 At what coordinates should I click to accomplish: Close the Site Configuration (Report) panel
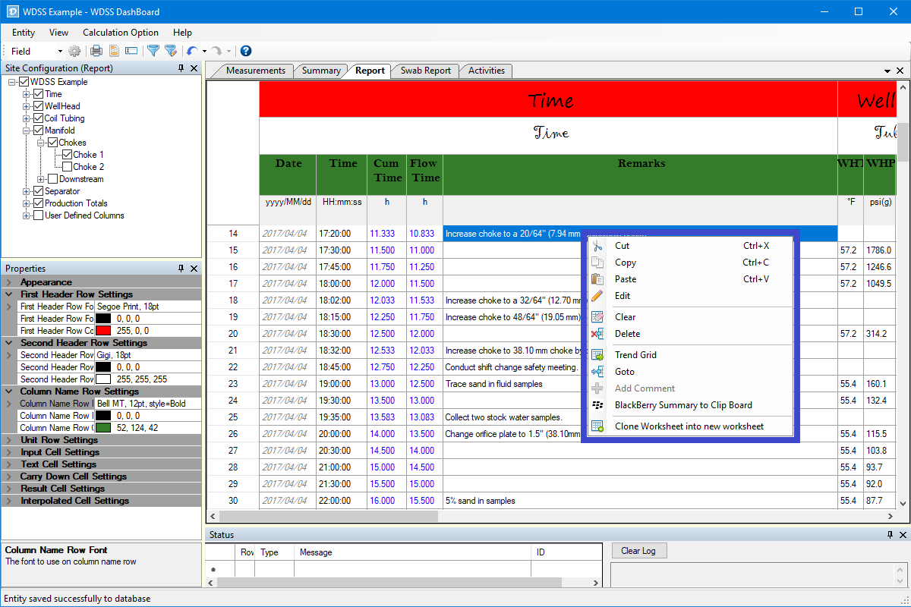(194, 68)
